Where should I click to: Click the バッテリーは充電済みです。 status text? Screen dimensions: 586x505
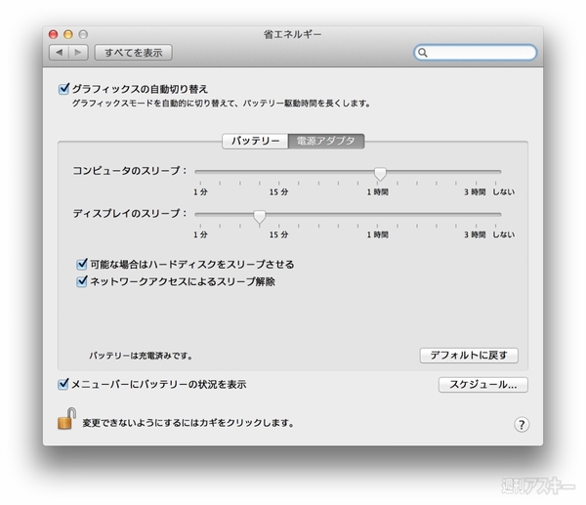pos(141,356)
